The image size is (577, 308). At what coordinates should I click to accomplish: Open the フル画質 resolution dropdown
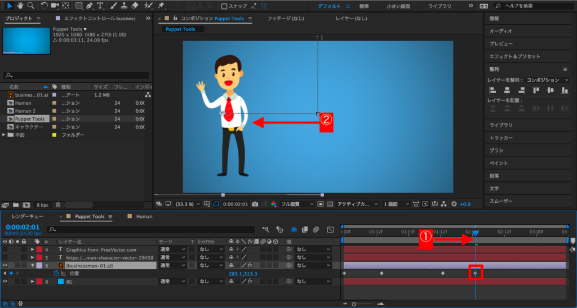click(x=298, y=204)
